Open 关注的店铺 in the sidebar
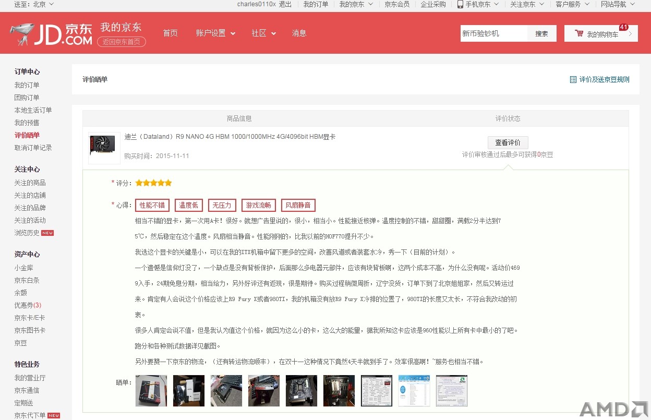The image size is (651, 420). point(30,195)
